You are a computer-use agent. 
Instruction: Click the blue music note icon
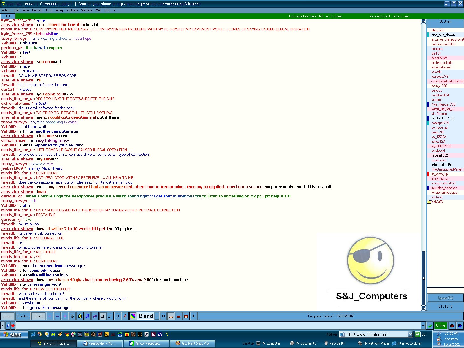click(87, 316)
